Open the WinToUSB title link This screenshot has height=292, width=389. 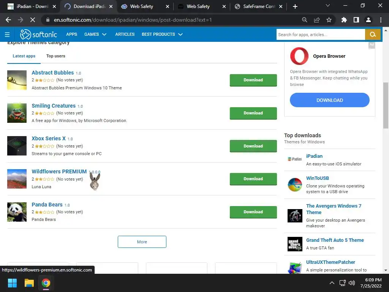click(317, 178)
